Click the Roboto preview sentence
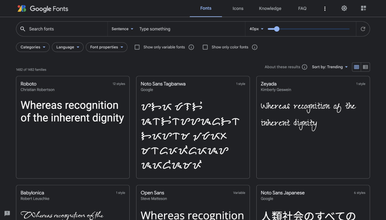 72,112
